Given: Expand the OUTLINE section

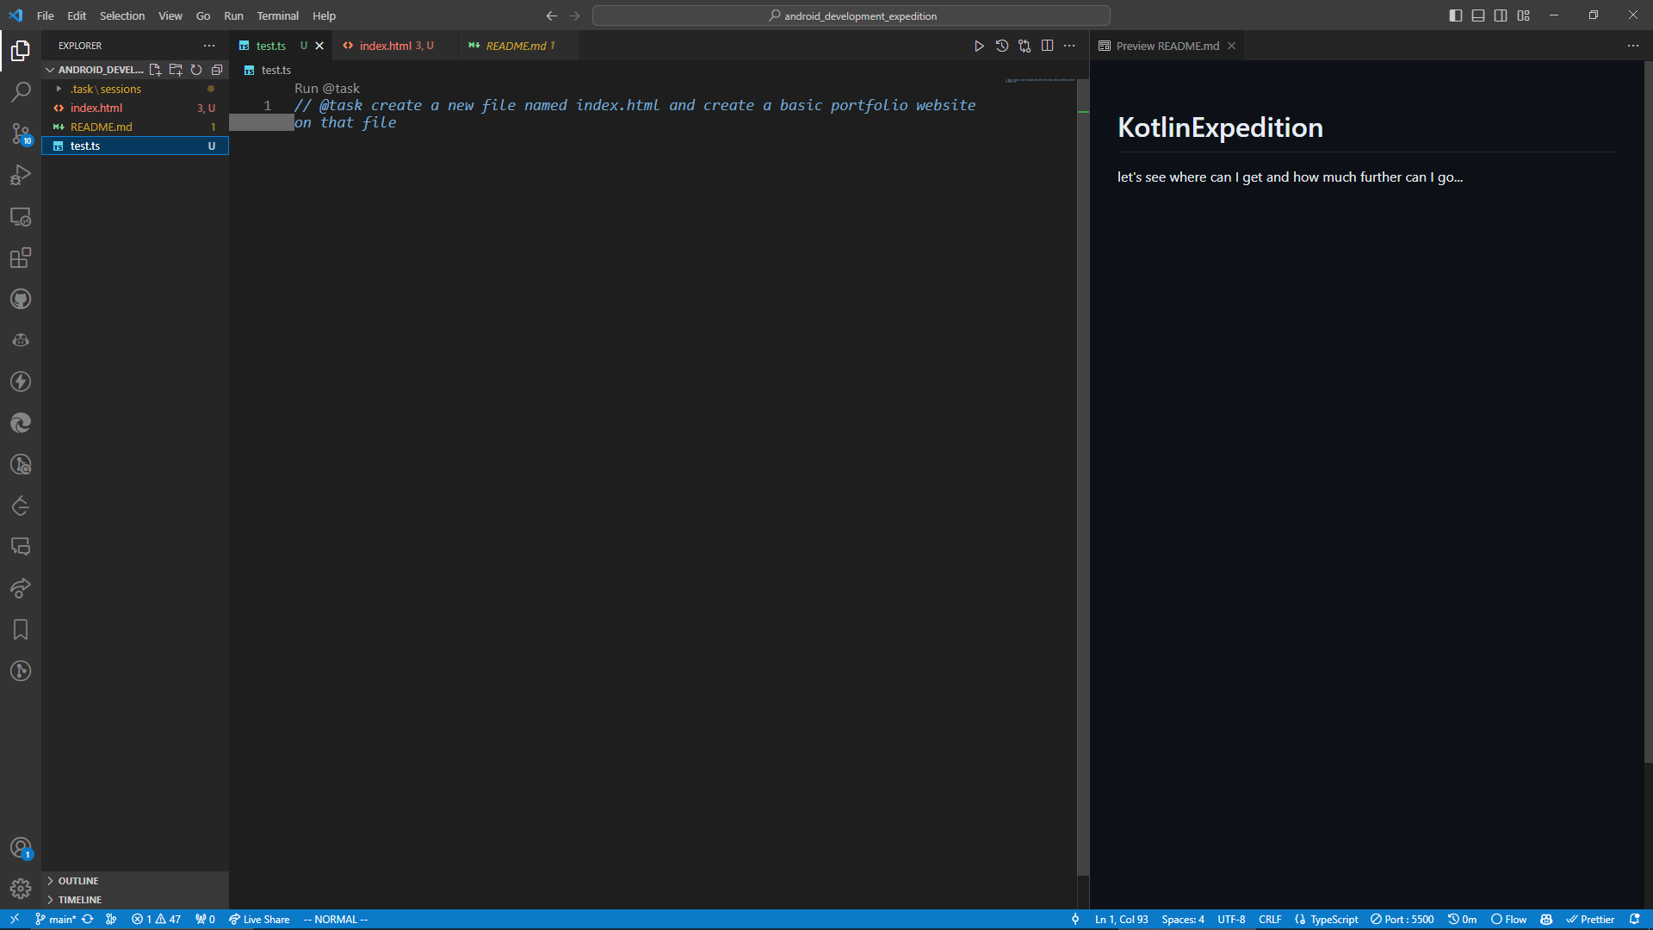Looking at the screenshot, I should coord(77,880).
